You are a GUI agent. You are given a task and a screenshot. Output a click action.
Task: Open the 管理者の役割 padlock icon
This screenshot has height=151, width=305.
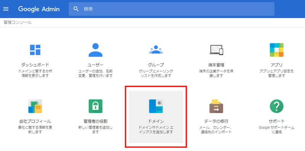96,106
